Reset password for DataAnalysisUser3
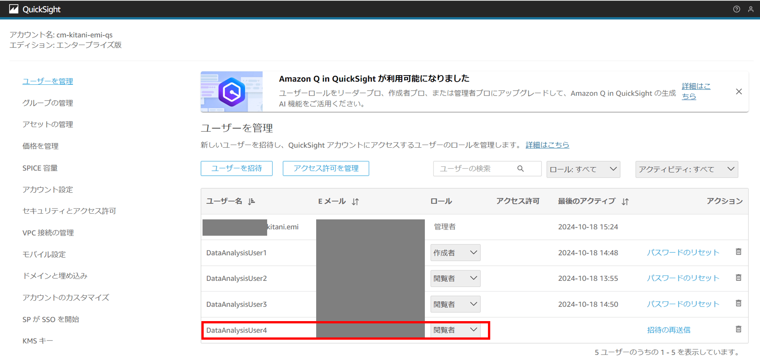 coord(683,304)
